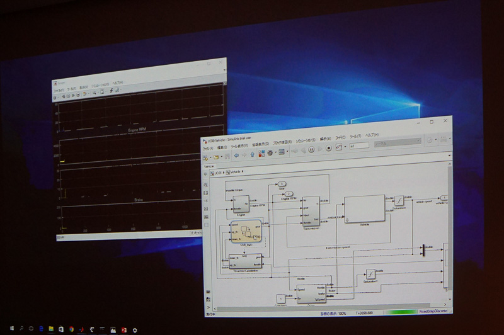The image size is (504, 335).
Task: Expand the Model Advisor dropdown arrow
Action: 435,139
